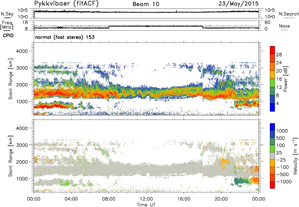Click the solid line sample under N.Sky
Screen dimensions: 299x207
[7, 18]
